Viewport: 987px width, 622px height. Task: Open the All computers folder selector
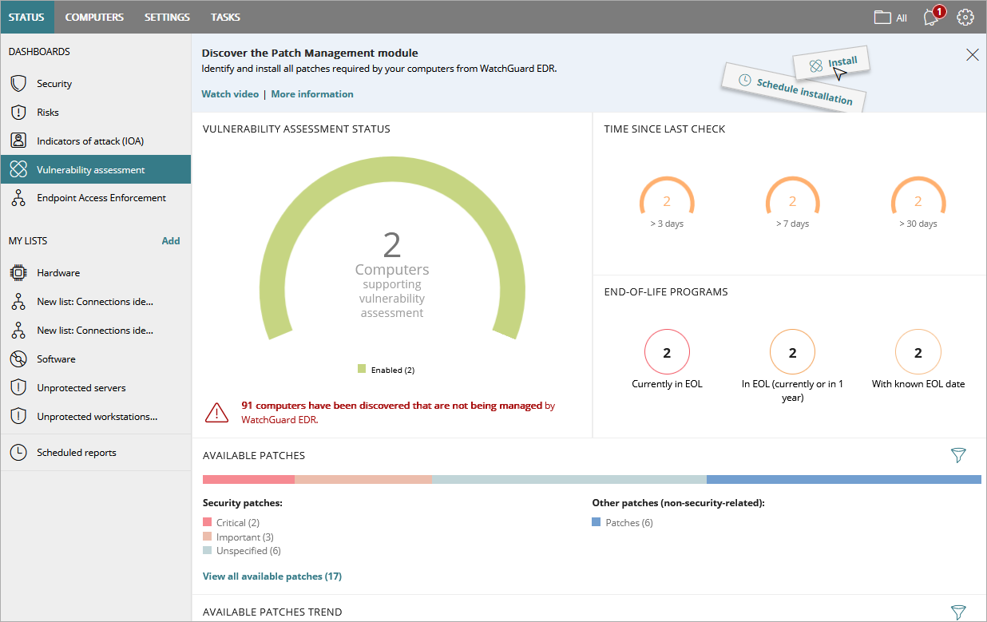click(889, 17)
